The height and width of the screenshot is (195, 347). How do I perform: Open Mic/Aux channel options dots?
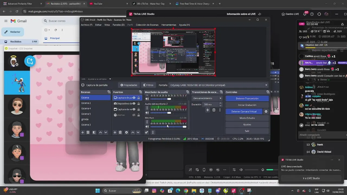tap(147, 122)
